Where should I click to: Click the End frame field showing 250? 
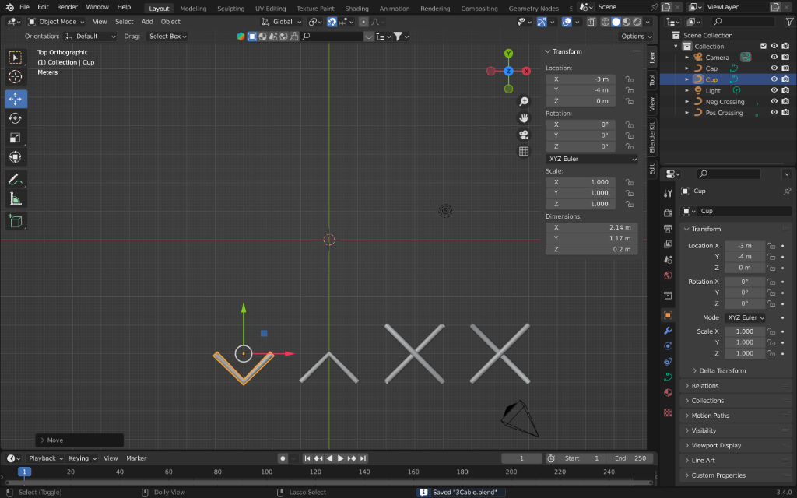pyautogui.click(x=629, y=458)
